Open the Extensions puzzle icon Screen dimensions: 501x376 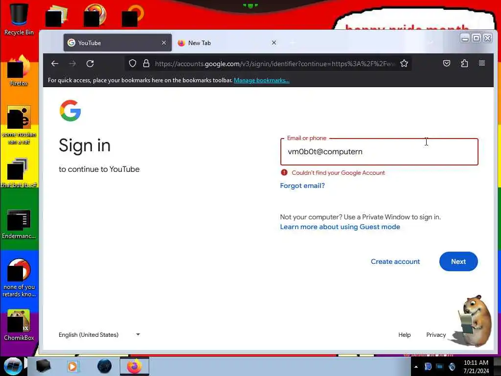pos(464,63)
